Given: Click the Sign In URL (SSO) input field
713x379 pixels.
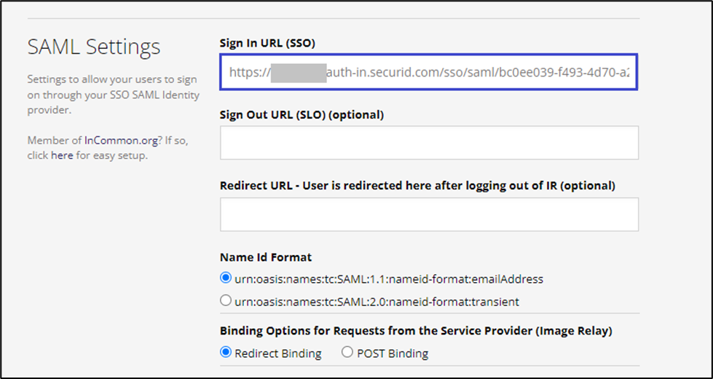Looking at the screenshot, I should coord(429,72).
